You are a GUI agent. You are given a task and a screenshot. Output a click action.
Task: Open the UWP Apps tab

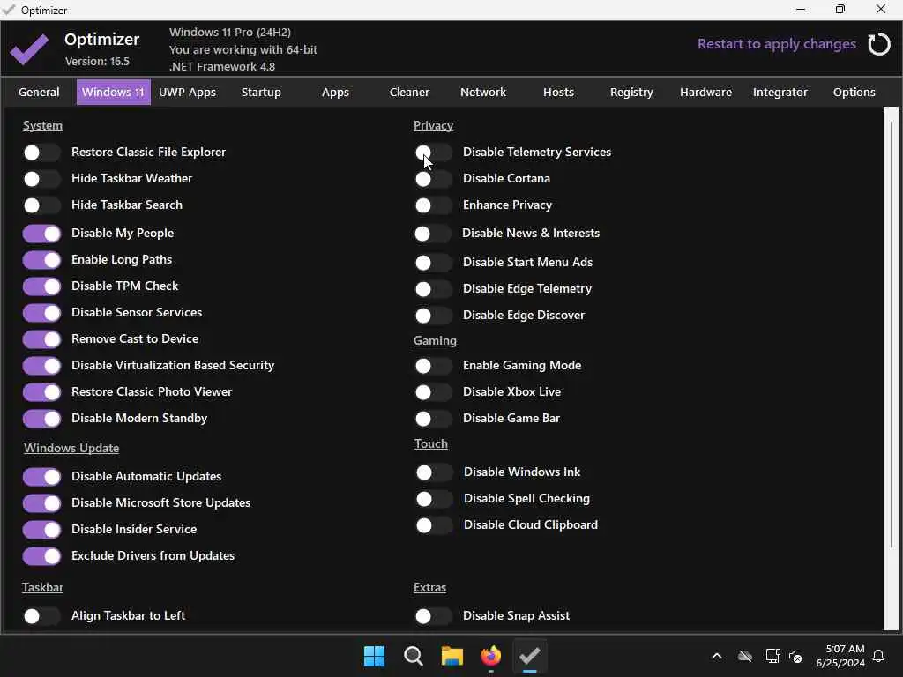[187, 92]
